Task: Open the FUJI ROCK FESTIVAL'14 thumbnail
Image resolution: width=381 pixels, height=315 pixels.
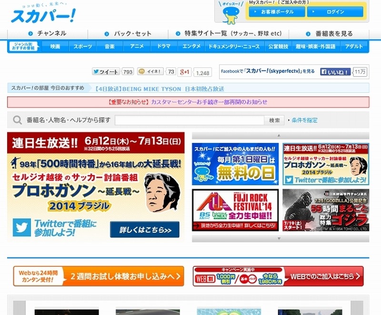Action: [235, 210]
